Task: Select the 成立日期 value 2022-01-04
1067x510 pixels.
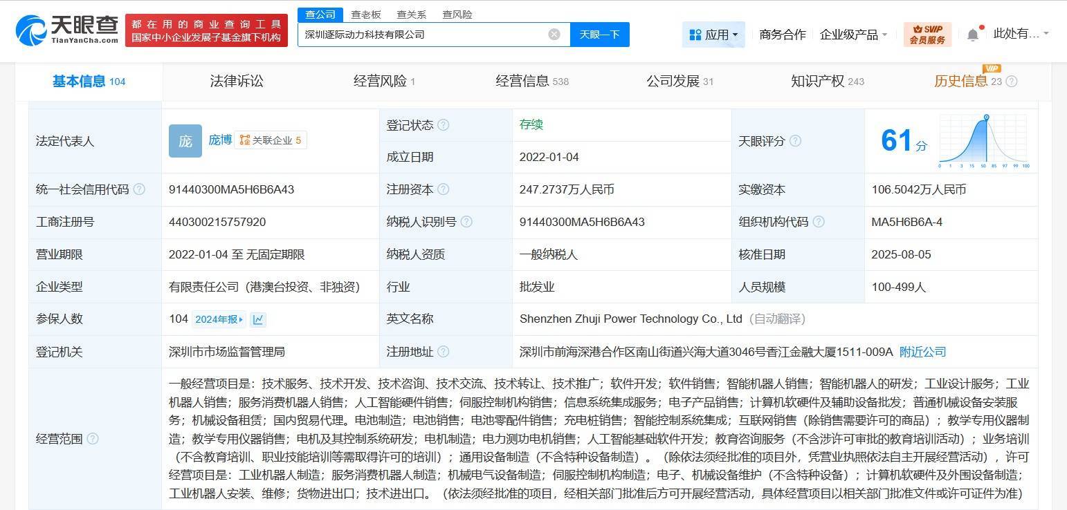Action: pos(549,157)
